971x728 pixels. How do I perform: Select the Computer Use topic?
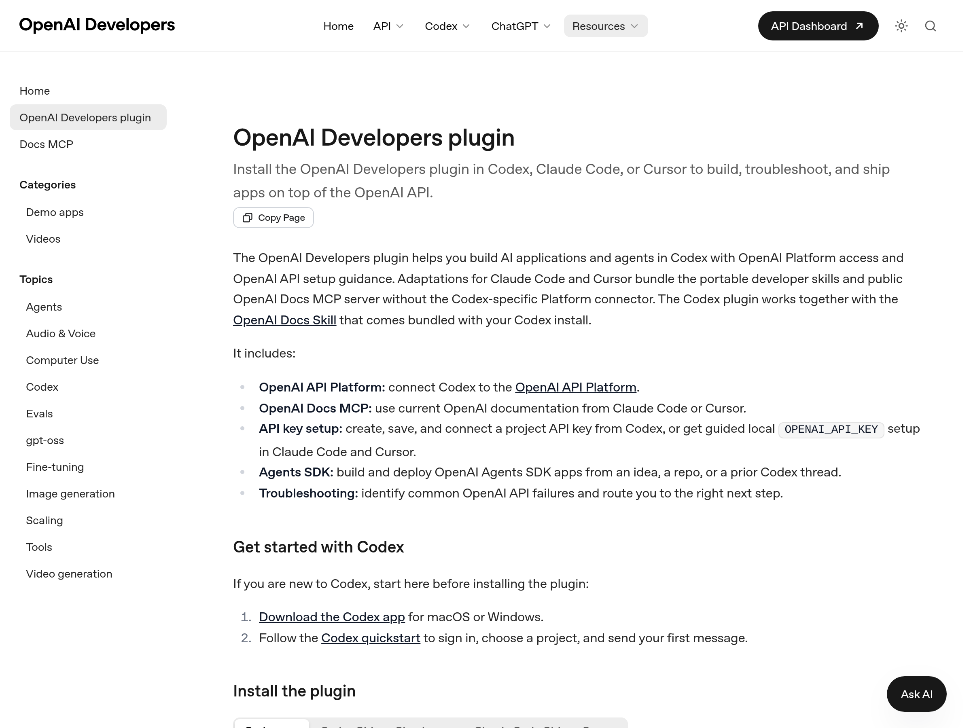click(62, 360)
